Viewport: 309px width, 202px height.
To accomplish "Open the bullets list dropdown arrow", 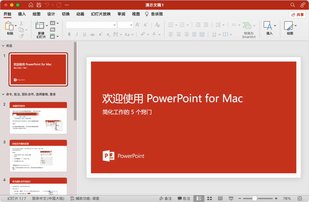I will point(176,25).
